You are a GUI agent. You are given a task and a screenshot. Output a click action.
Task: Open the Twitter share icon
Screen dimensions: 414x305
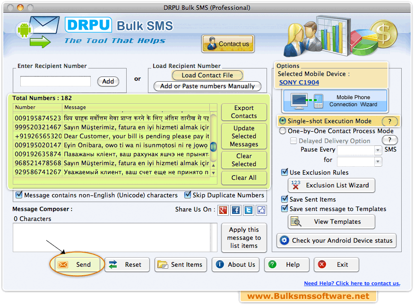(x=249, y=211)
